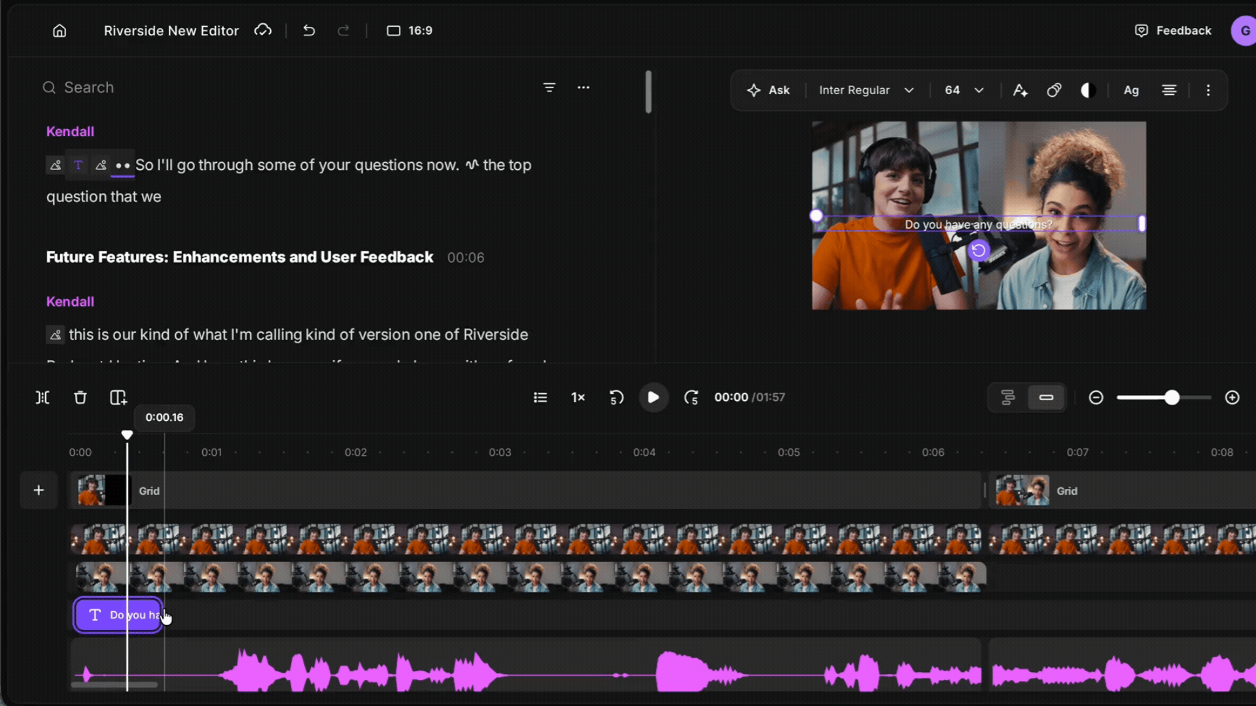Select the 'Do you ha' text clip

[x=118, y=615]
